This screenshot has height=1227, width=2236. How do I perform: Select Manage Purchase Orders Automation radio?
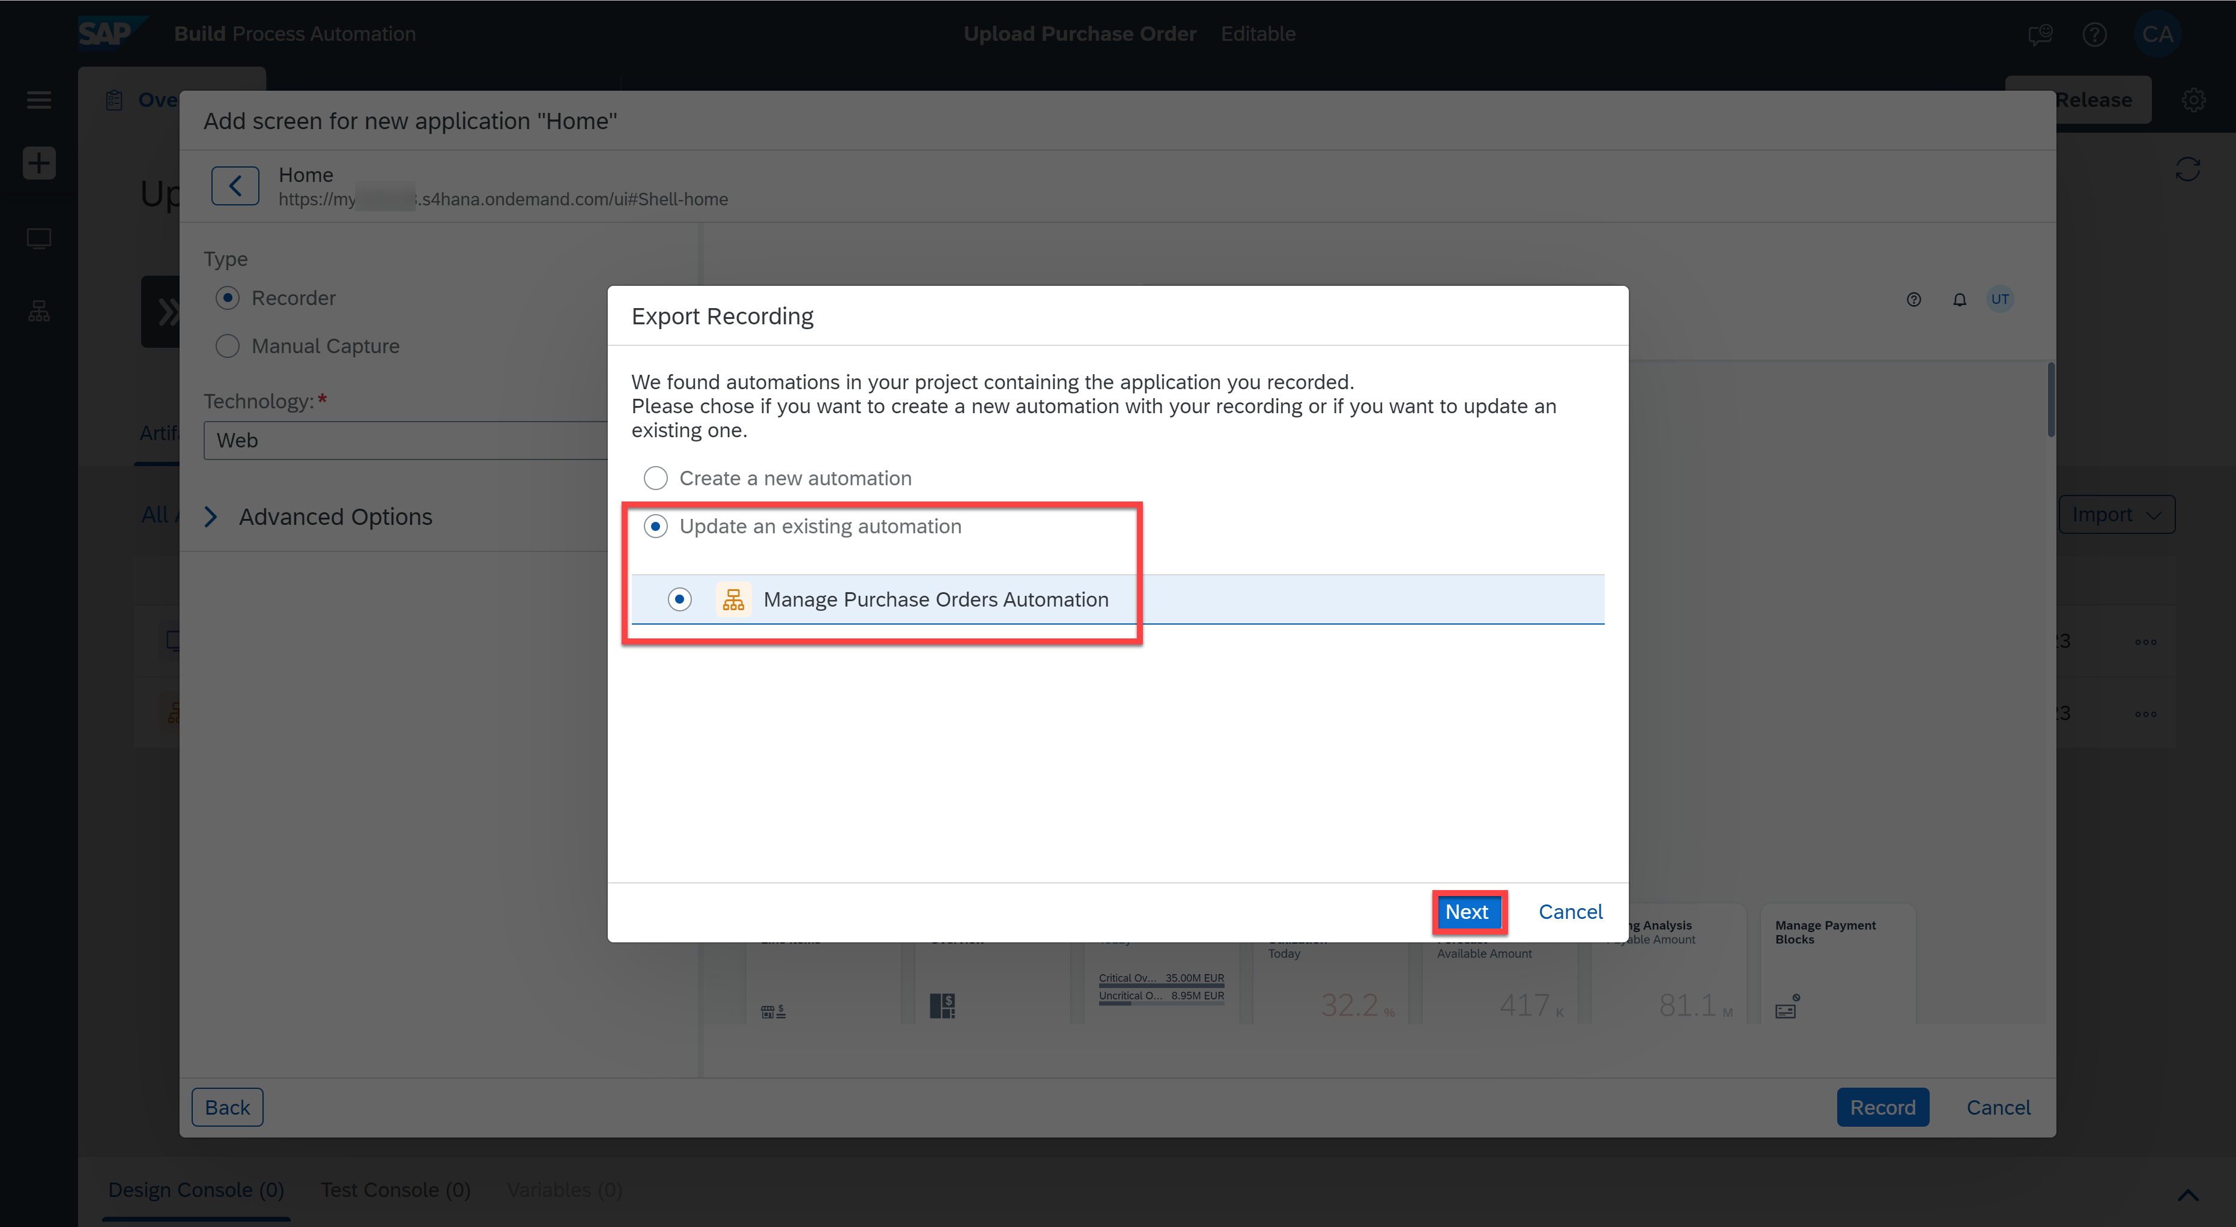click(x=680, y=599)
